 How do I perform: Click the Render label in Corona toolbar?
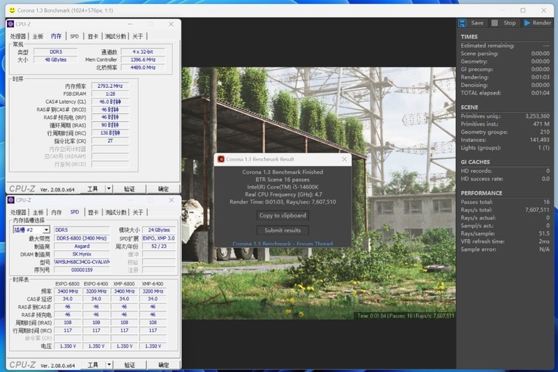542,23
